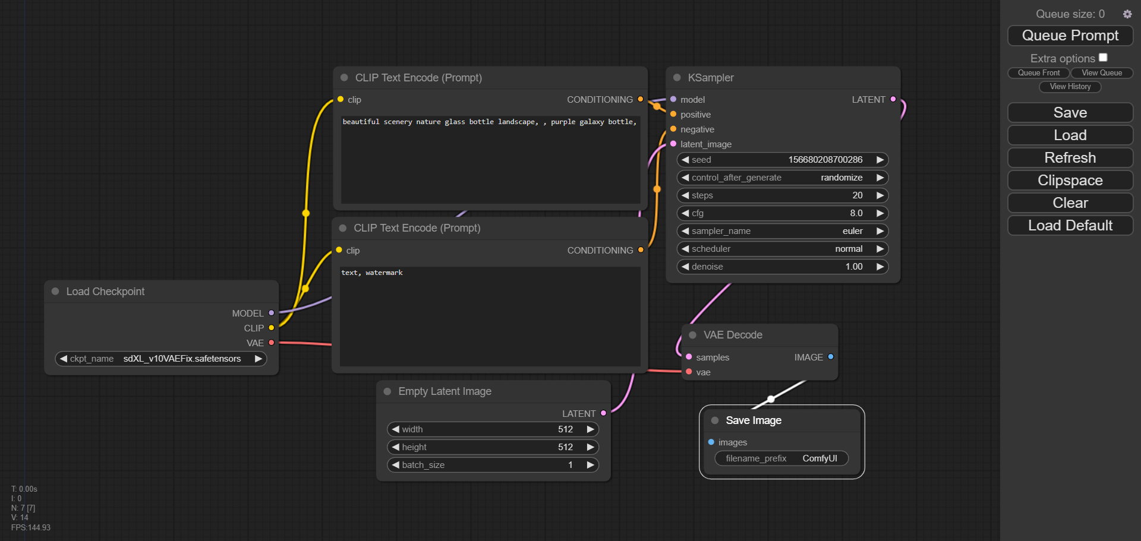Click the LATENT output socket on Empty Latent Image
This screenshot has height=541, width=1141.
coord(604,413)
